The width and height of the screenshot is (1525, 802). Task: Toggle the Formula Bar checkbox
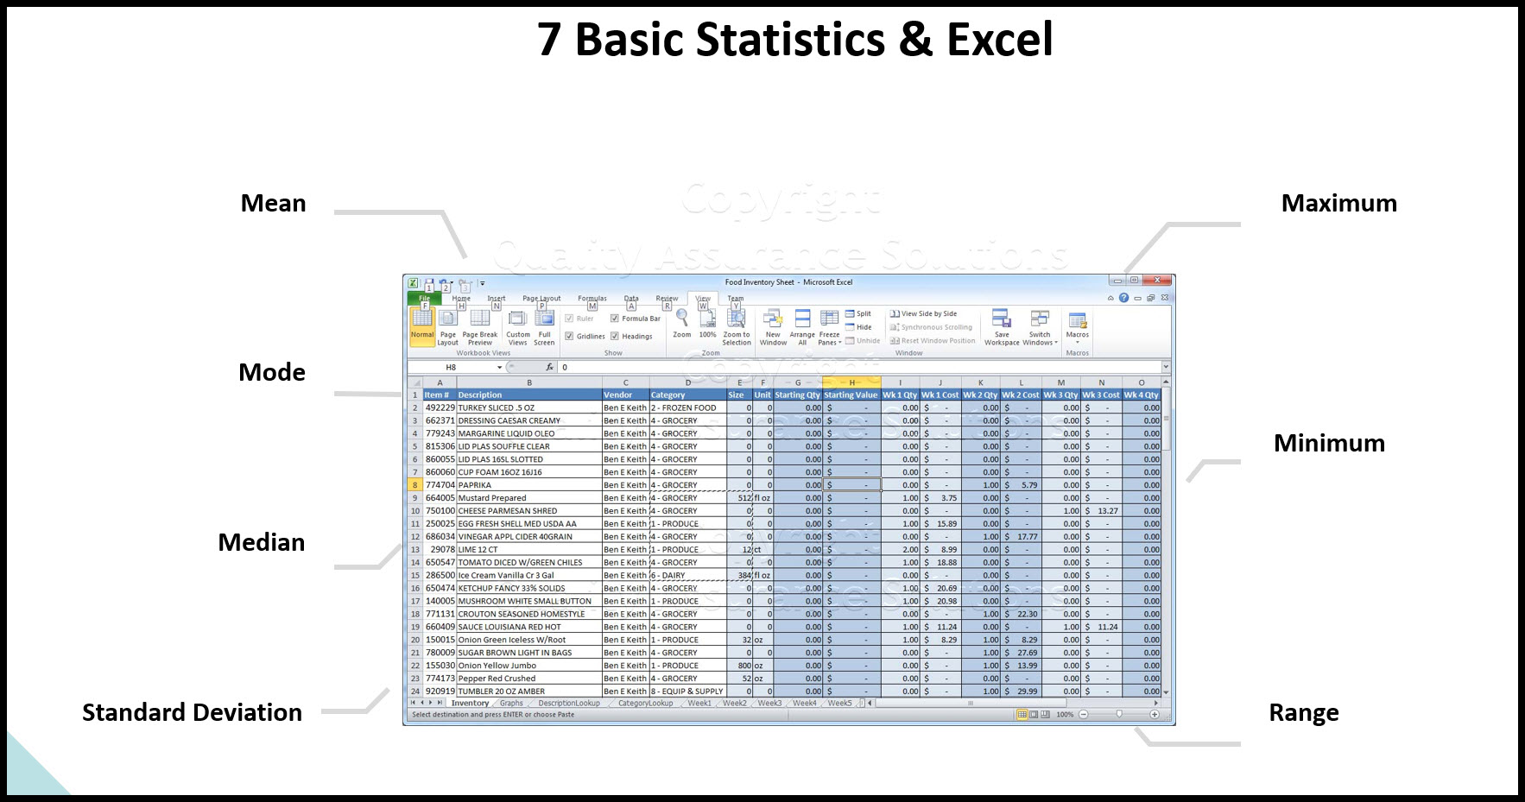(614, 319)
